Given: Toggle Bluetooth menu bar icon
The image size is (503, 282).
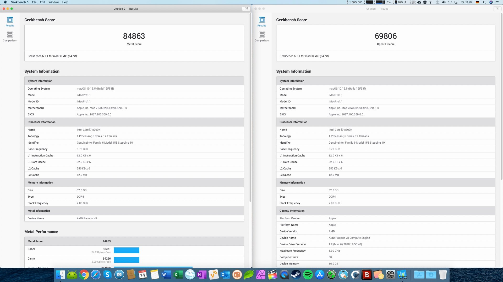Looking at the screenshot, I should tap(430, 2).
